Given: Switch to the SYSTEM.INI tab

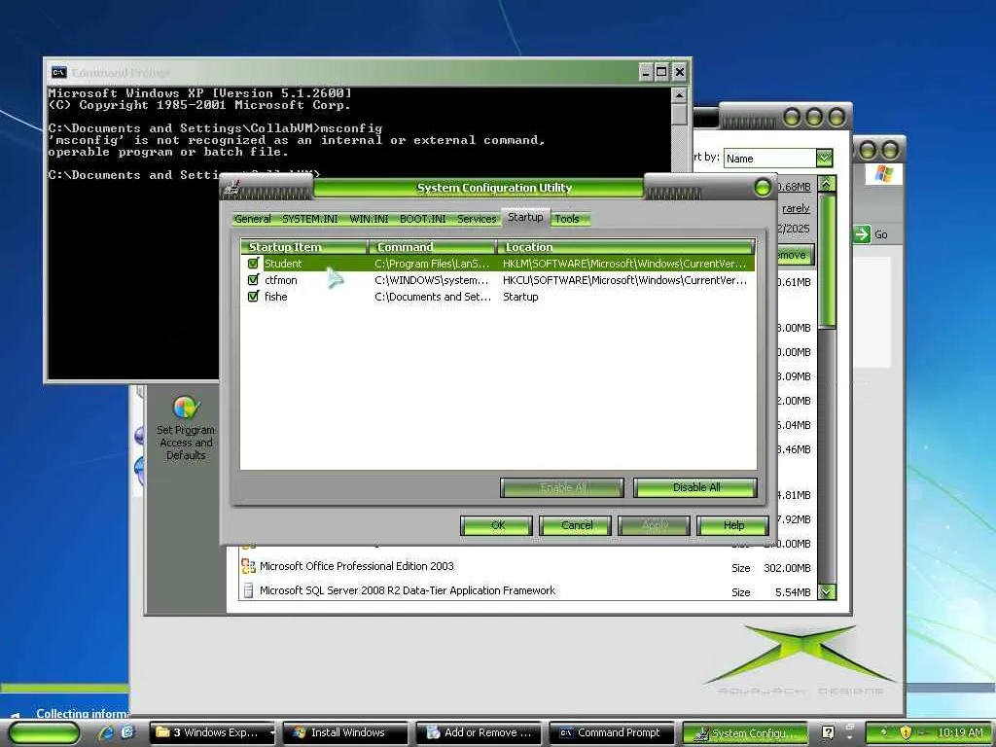Looking at the screenshot, I should coord(310,219).
